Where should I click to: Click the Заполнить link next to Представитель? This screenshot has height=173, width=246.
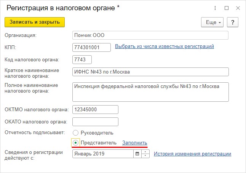point(134,143)
